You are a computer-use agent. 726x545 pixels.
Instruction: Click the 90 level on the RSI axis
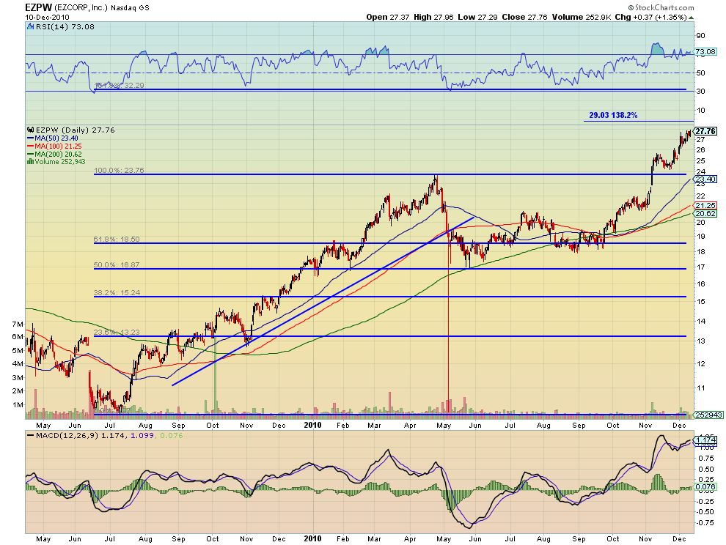pyautogui.click(x=700, y=36)
